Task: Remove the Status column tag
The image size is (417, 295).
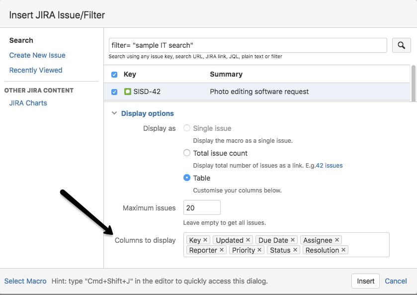Action: 295,250
